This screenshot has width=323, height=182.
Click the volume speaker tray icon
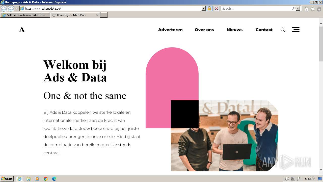pyautogui.click(x=287, y=179)
